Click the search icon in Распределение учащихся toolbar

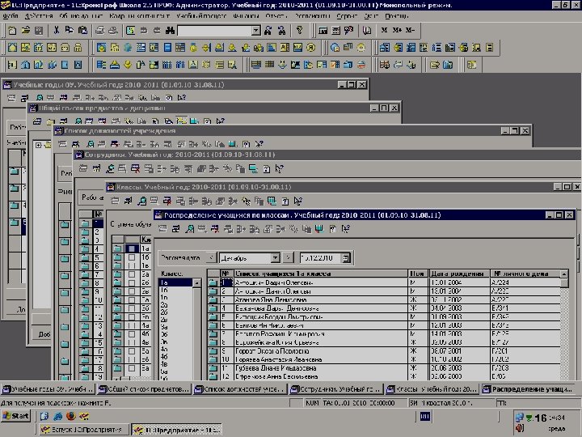point(190,229)
